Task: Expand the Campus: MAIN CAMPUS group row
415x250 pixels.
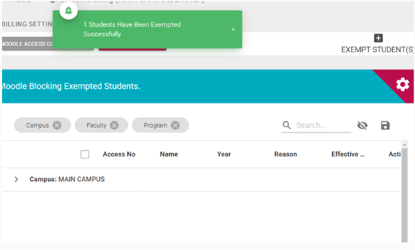Action: pyautogui.click(x=17, y=179)
